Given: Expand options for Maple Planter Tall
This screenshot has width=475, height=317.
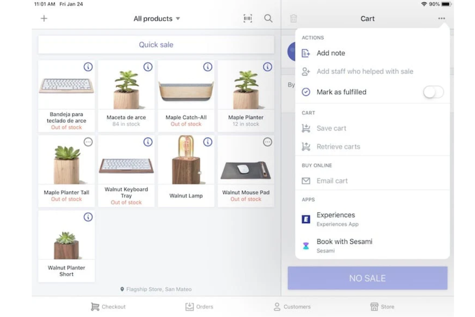Looking at the screenshot, I should pos(88,142).
